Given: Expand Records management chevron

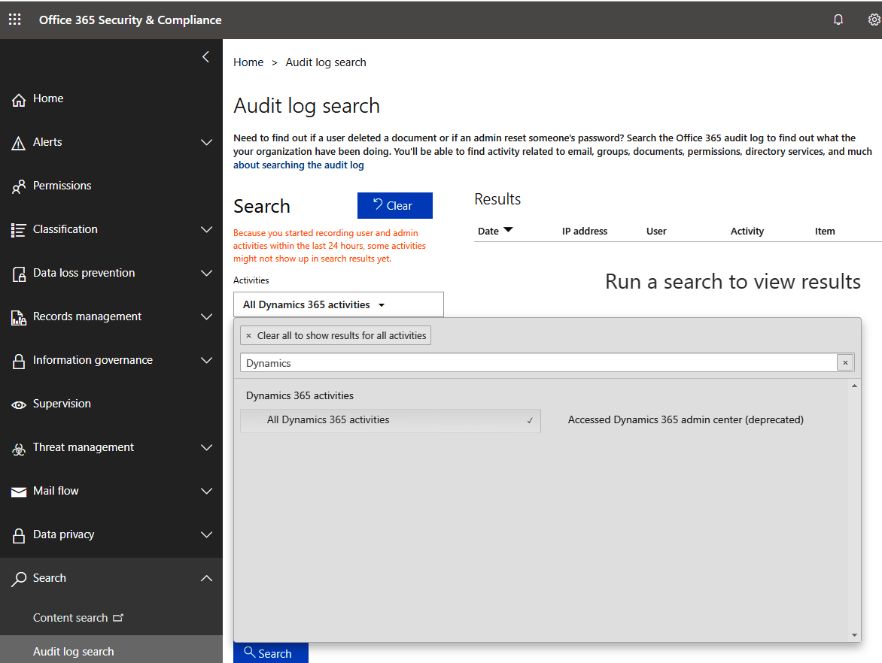Looking at the screenshot, I should point(206,317).
